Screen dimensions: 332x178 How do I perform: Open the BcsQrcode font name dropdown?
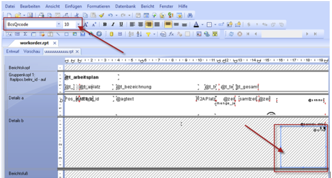pos(58,24)
